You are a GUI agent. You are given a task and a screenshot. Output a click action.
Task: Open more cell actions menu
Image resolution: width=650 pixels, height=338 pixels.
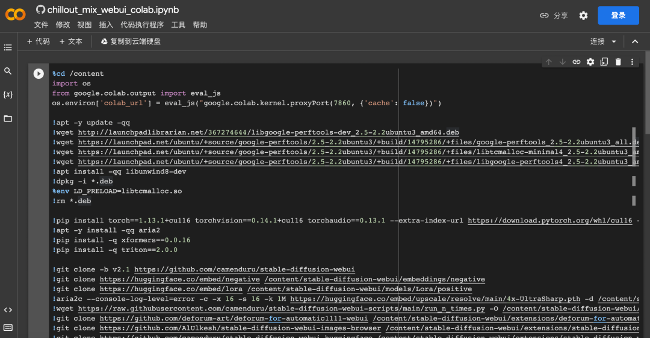point(632,62)
